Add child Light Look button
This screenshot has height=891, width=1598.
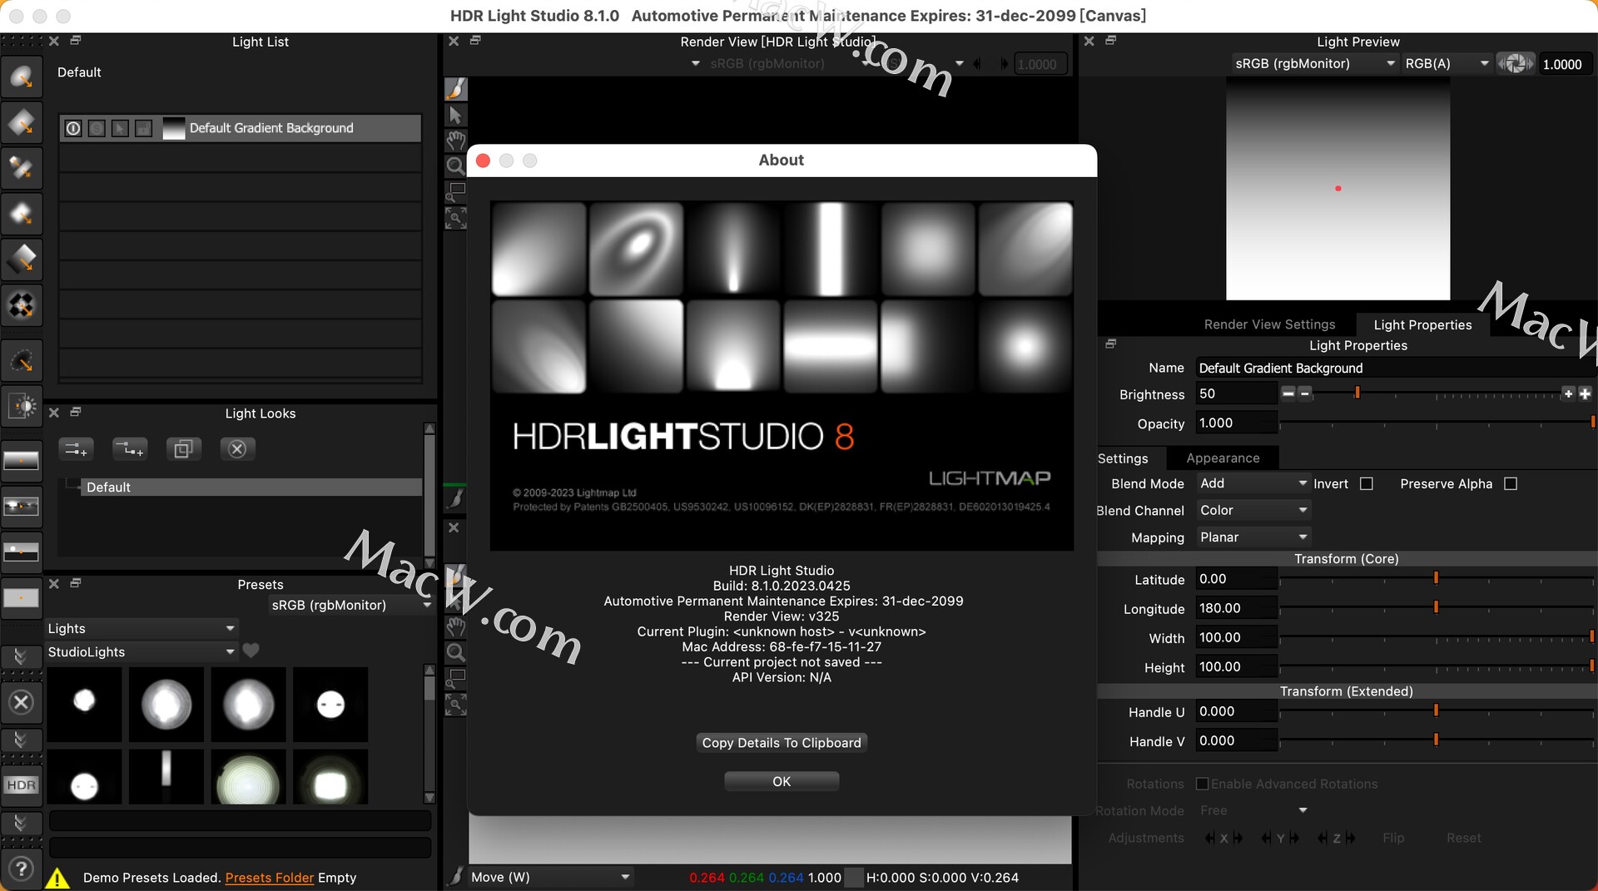coord(129,449)
